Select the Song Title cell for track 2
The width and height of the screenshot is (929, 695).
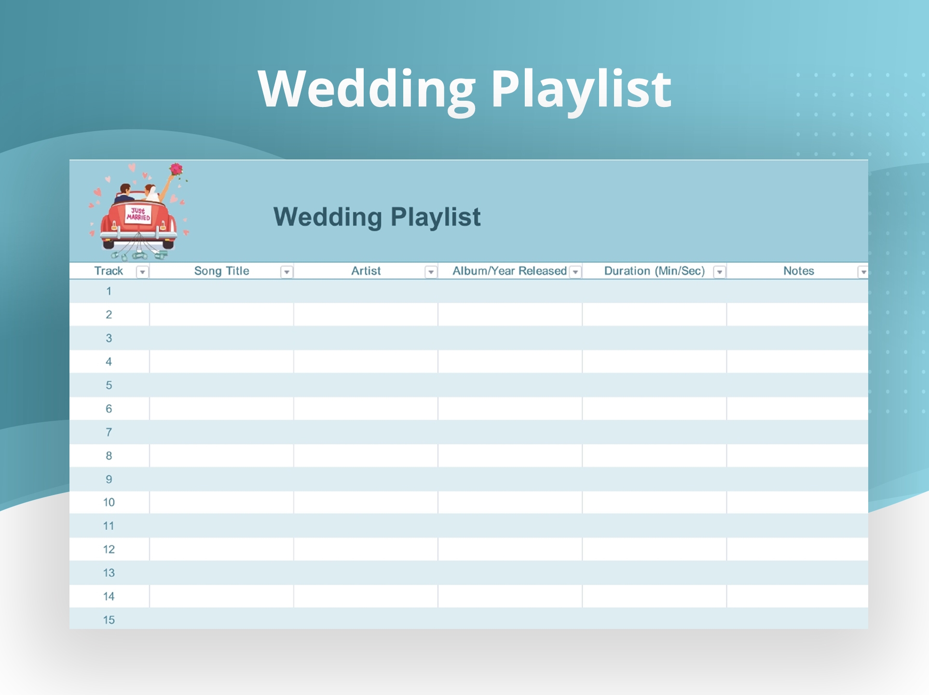[221, 315]
